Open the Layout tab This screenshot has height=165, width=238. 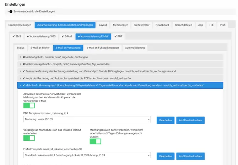[x=103, y=25]
